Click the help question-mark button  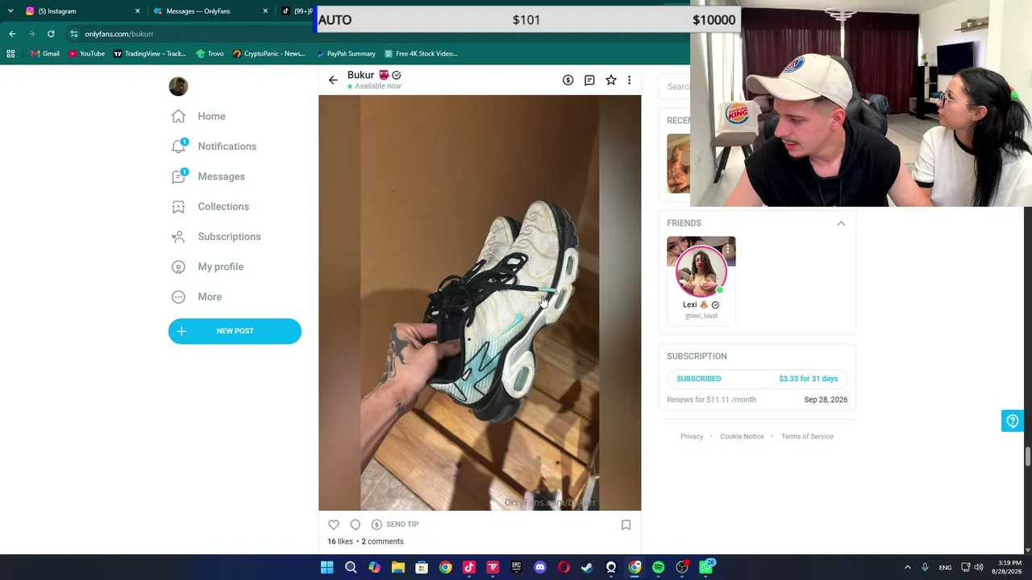(x=1013, y=420)
